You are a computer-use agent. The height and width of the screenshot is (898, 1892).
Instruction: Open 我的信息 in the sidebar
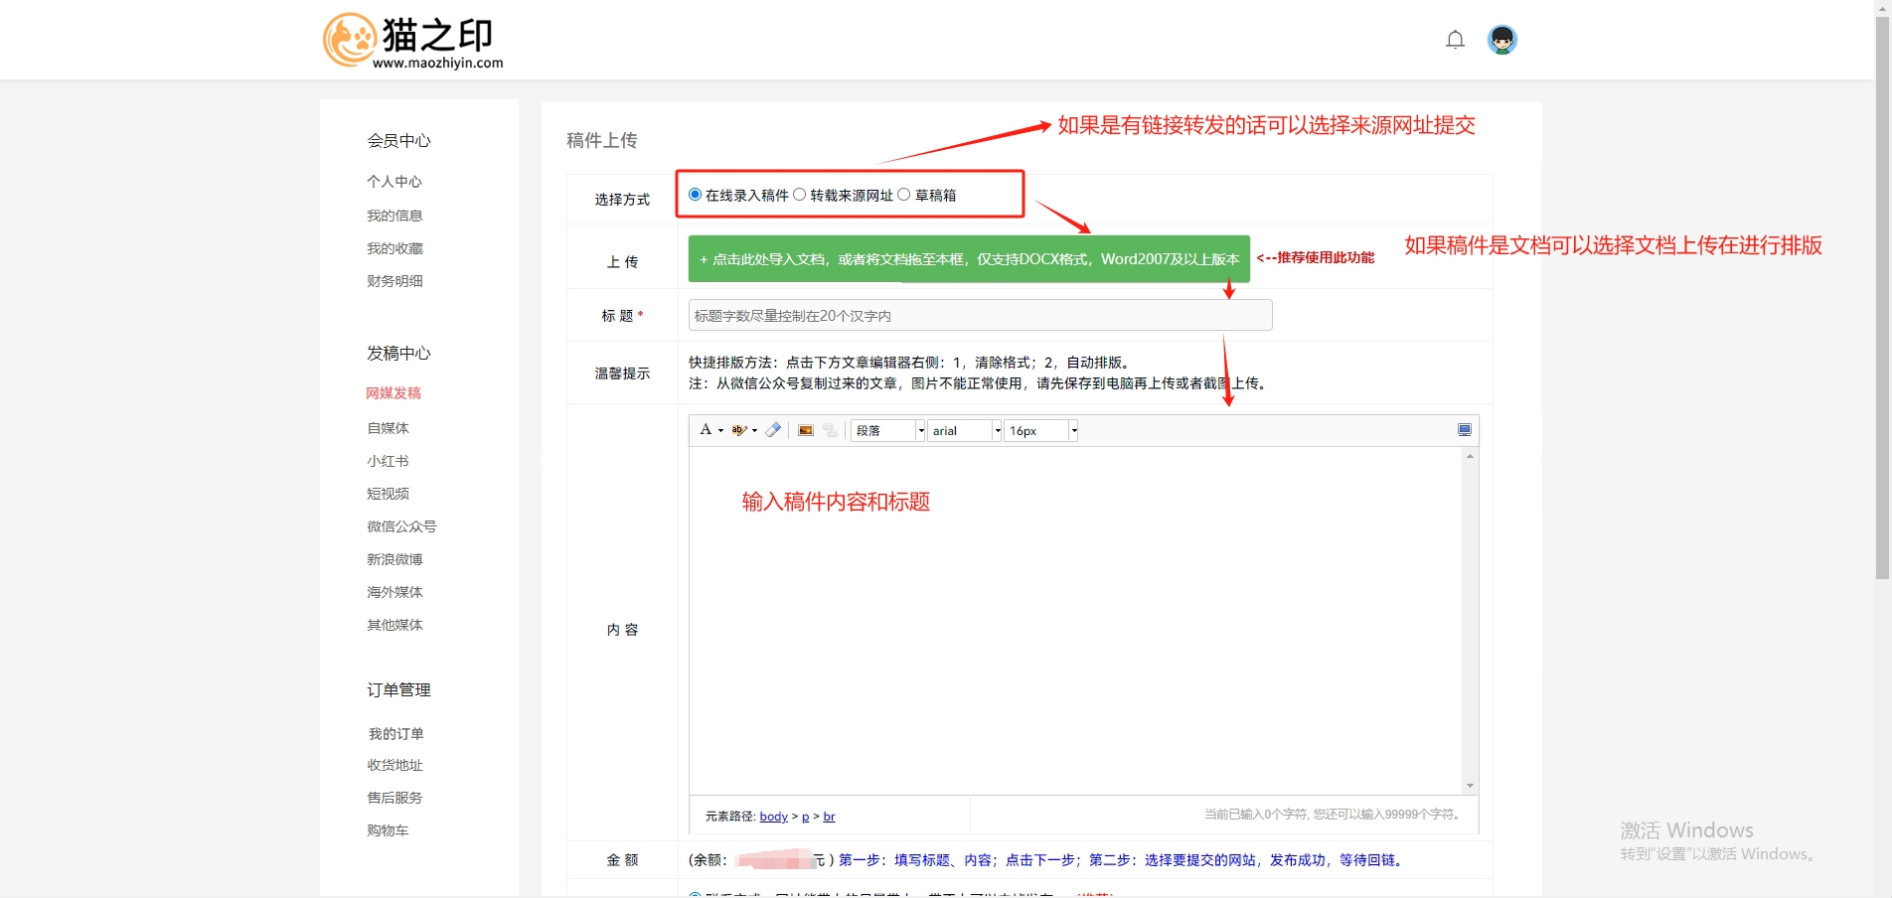pos(394,216)
